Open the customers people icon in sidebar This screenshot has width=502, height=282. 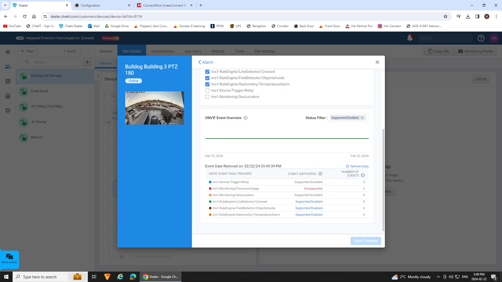(8, 67)
